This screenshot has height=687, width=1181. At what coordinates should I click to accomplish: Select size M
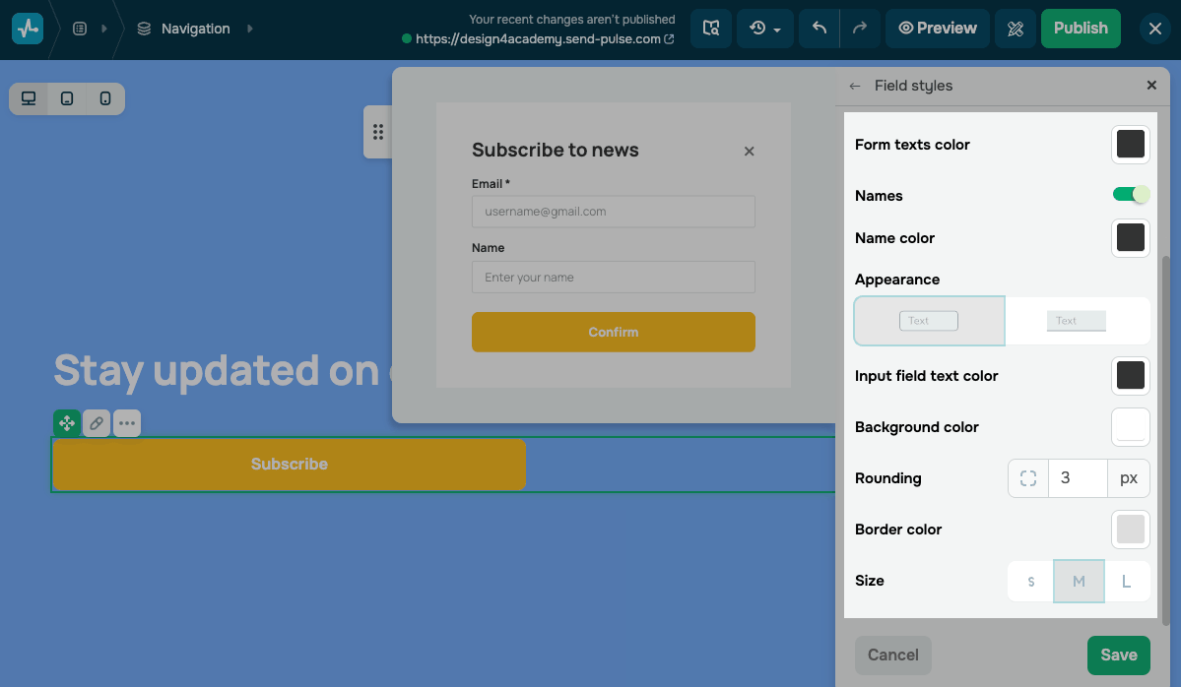coord(1080,581)
